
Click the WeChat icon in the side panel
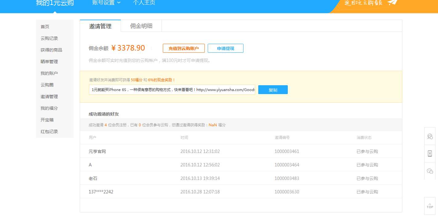(430, 171)
